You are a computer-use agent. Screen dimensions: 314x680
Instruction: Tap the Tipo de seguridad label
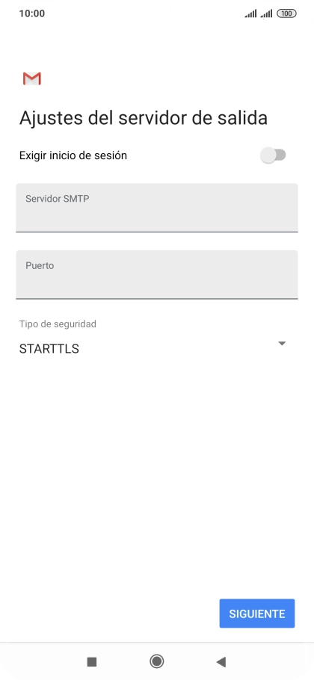58,324
